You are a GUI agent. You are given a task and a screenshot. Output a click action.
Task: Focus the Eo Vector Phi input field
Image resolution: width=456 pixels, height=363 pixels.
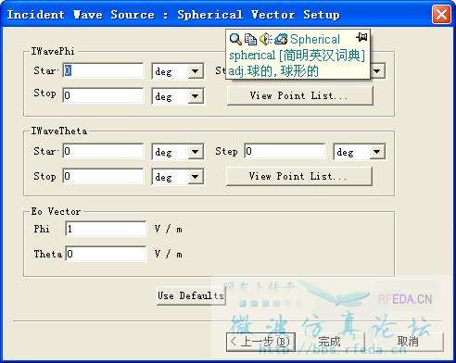106,229
